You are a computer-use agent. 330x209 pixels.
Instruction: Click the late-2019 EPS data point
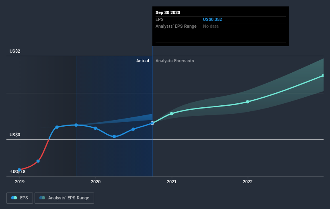[x=76, y=125]
